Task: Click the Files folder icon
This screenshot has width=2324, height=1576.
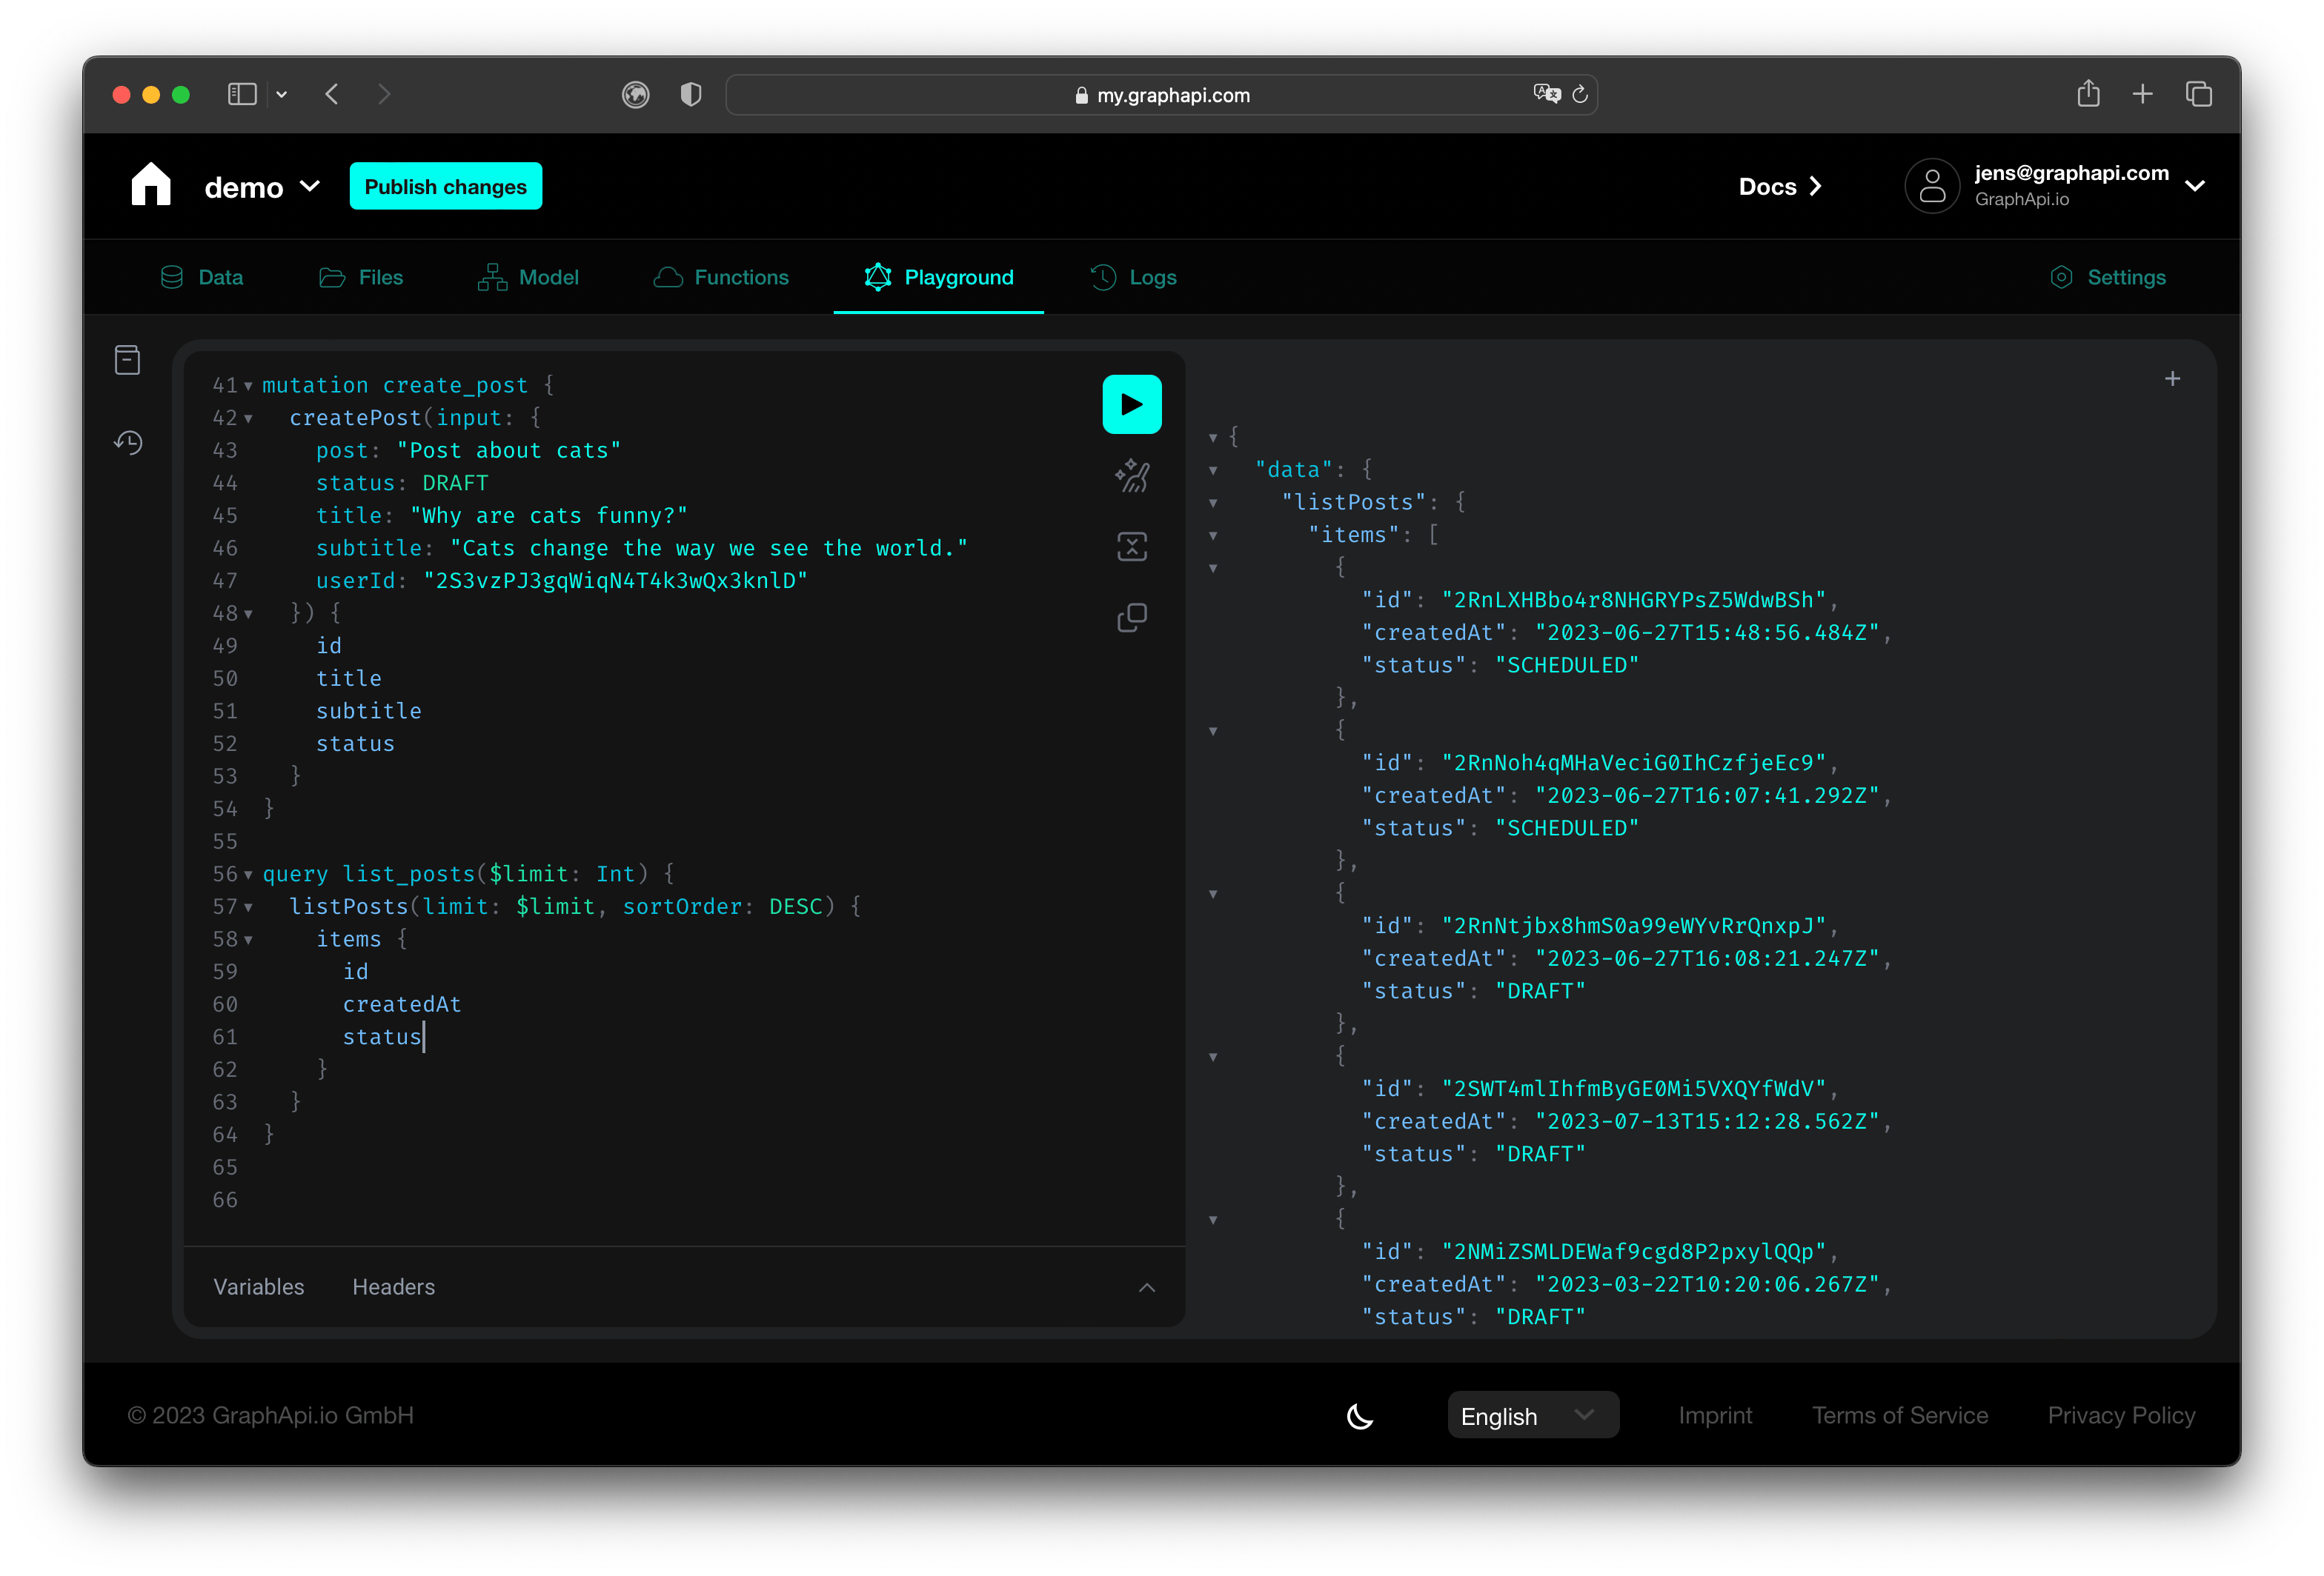Action: [x=331, y=277]
